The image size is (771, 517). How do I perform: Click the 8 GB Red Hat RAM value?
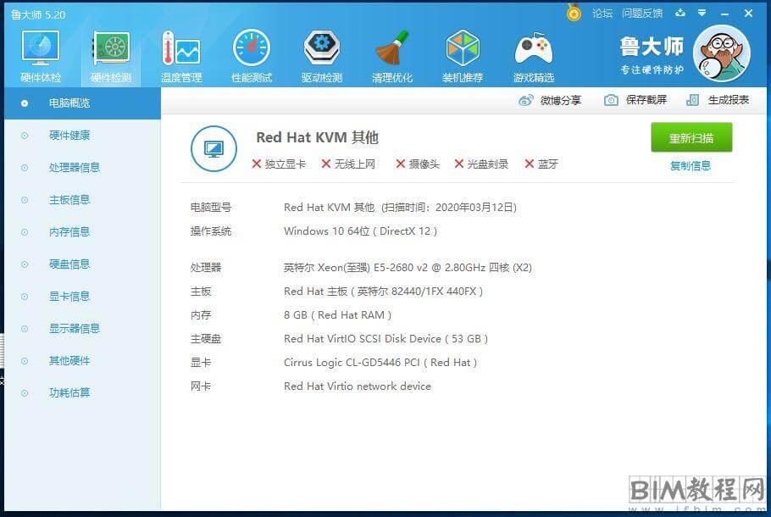point(337,315)
